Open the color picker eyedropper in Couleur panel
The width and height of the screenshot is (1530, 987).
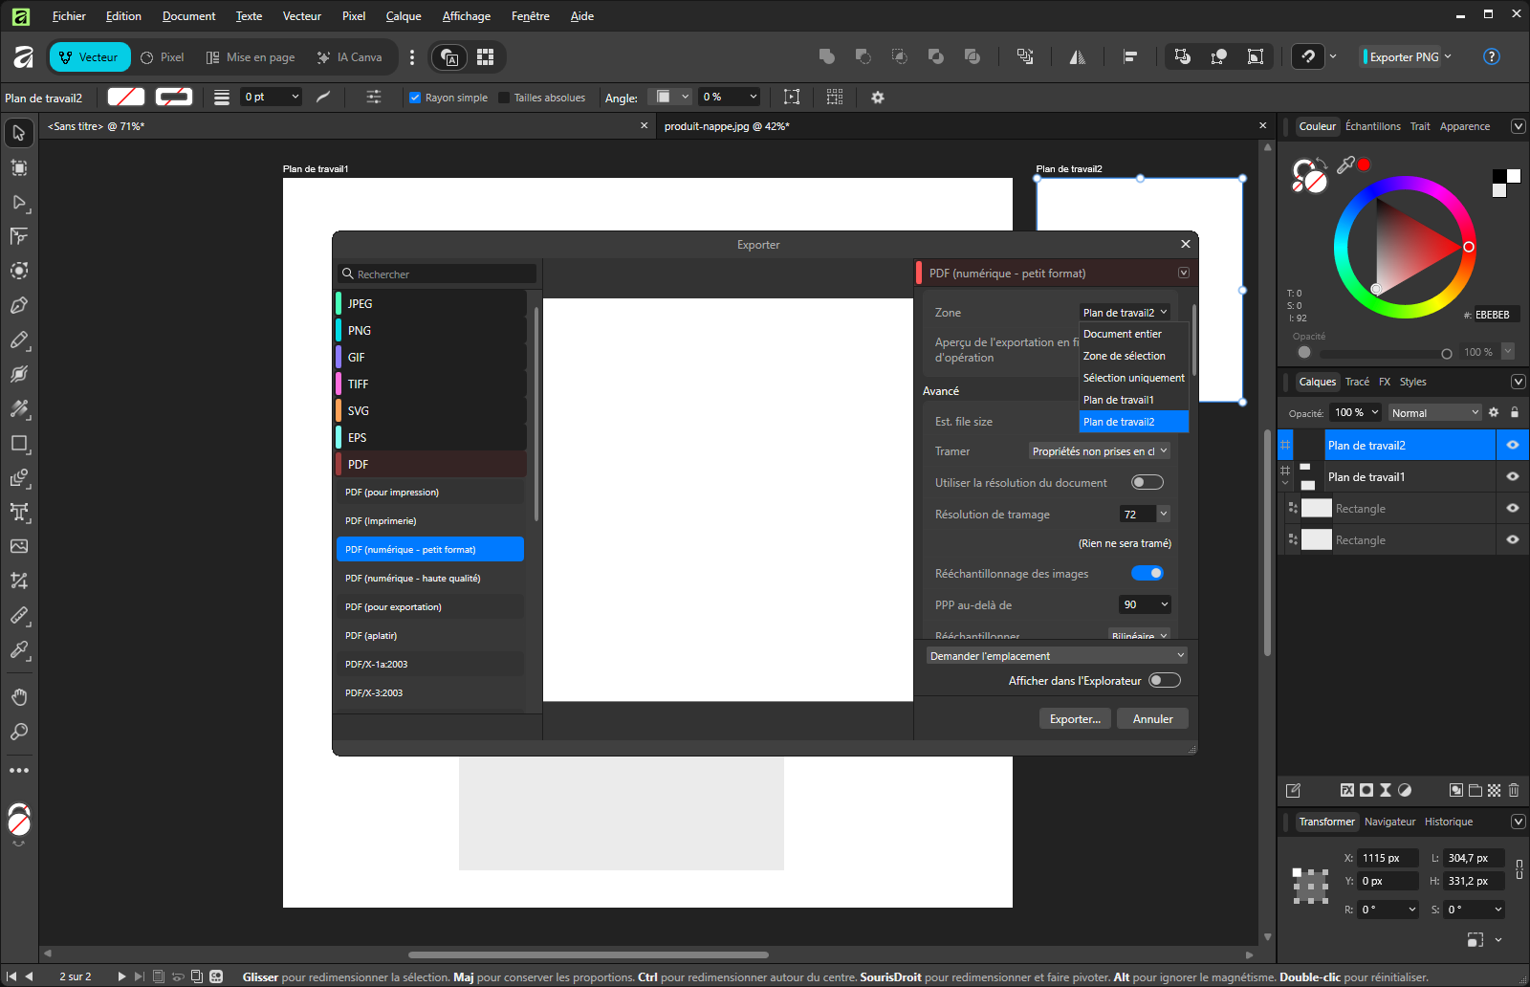(1345, 165)
